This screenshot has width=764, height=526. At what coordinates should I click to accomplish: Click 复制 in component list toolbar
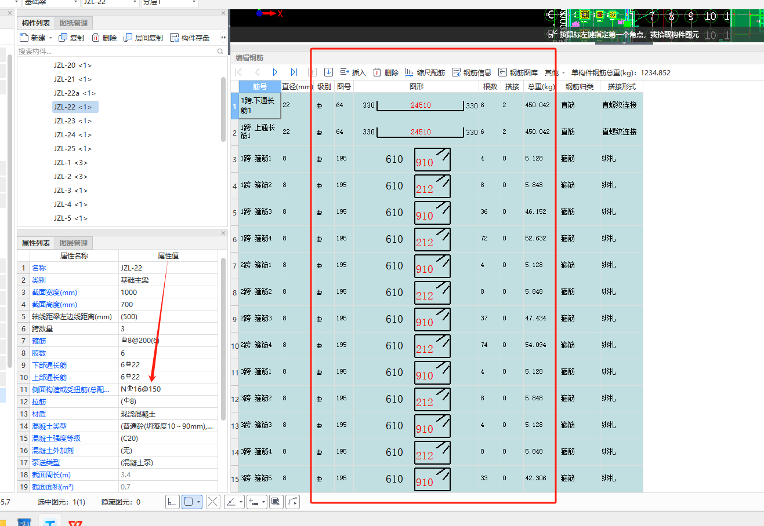71,38
